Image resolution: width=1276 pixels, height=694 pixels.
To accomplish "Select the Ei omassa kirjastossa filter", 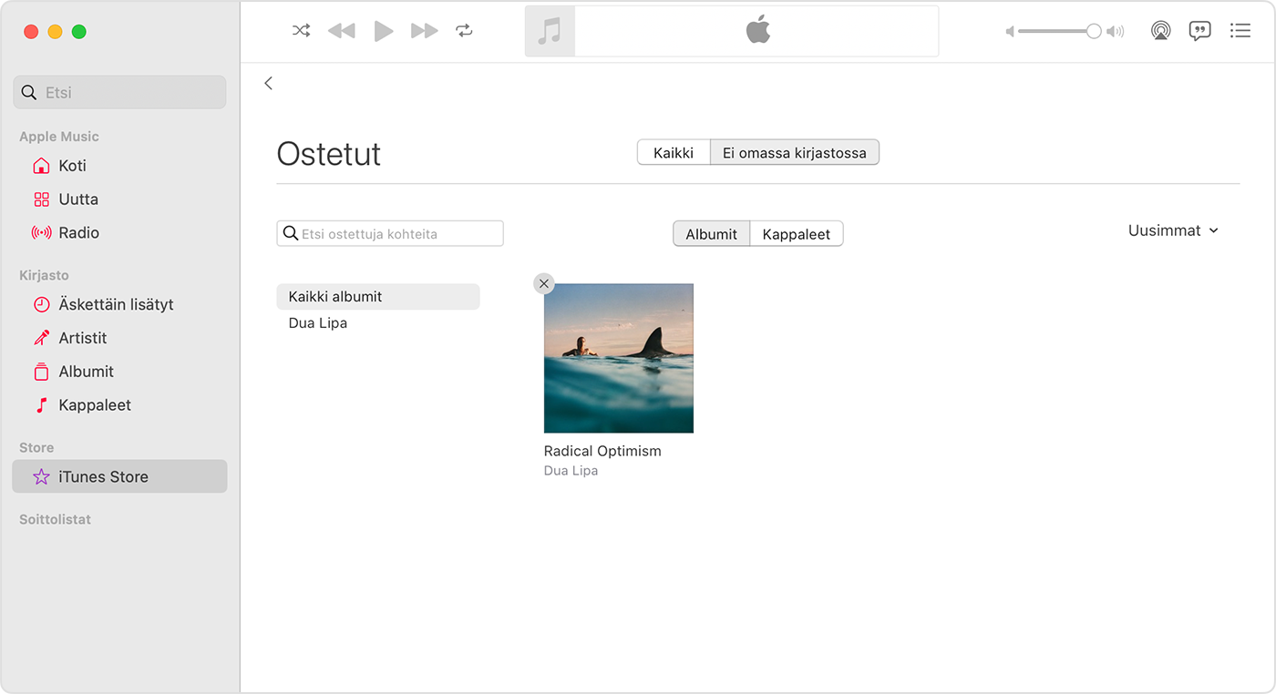I will tap(795, 152).
